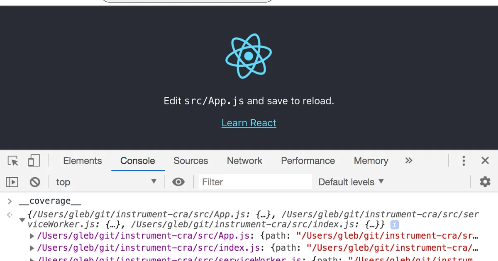This screenshot has height=261, width=498.
Task: Show more DevTools tabs chevron
Action: tap(409, 161)
